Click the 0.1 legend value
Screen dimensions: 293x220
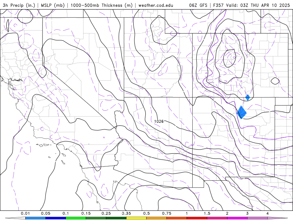(x=66, y=213)
